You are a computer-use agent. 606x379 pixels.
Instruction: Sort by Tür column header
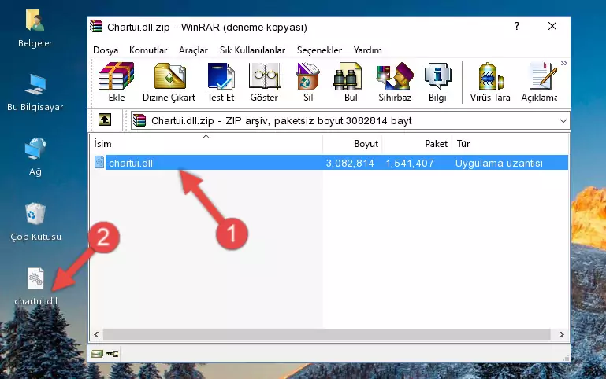[x=510, y=144]
